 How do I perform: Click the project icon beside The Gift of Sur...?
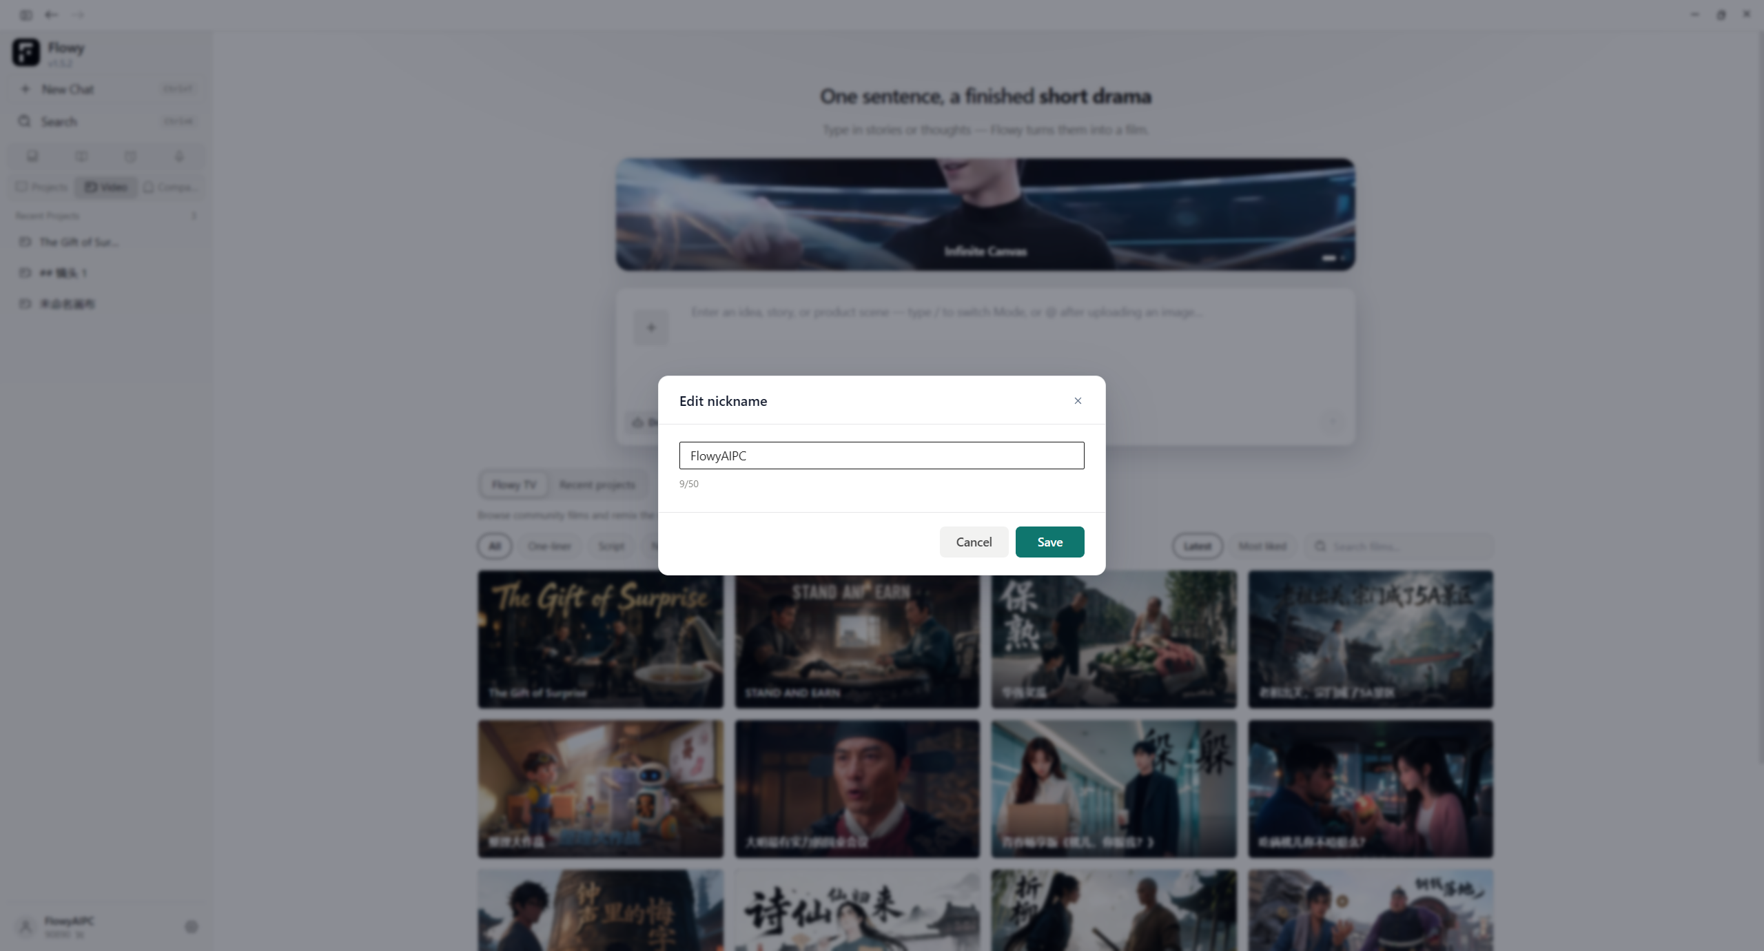25,242
